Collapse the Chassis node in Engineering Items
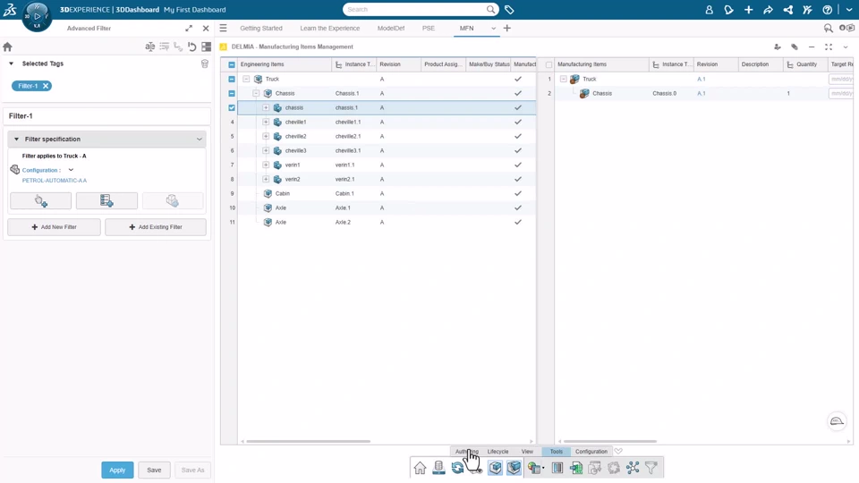This screenshot has height=483, width=859. click(x=256, y=94)
